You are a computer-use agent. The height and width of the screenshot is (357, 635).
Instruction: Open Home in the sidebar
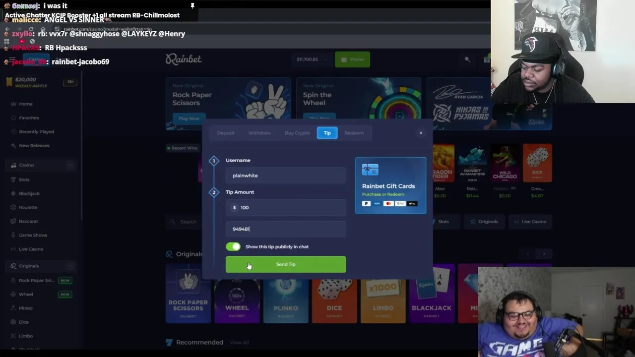click(x=26, y=104)
